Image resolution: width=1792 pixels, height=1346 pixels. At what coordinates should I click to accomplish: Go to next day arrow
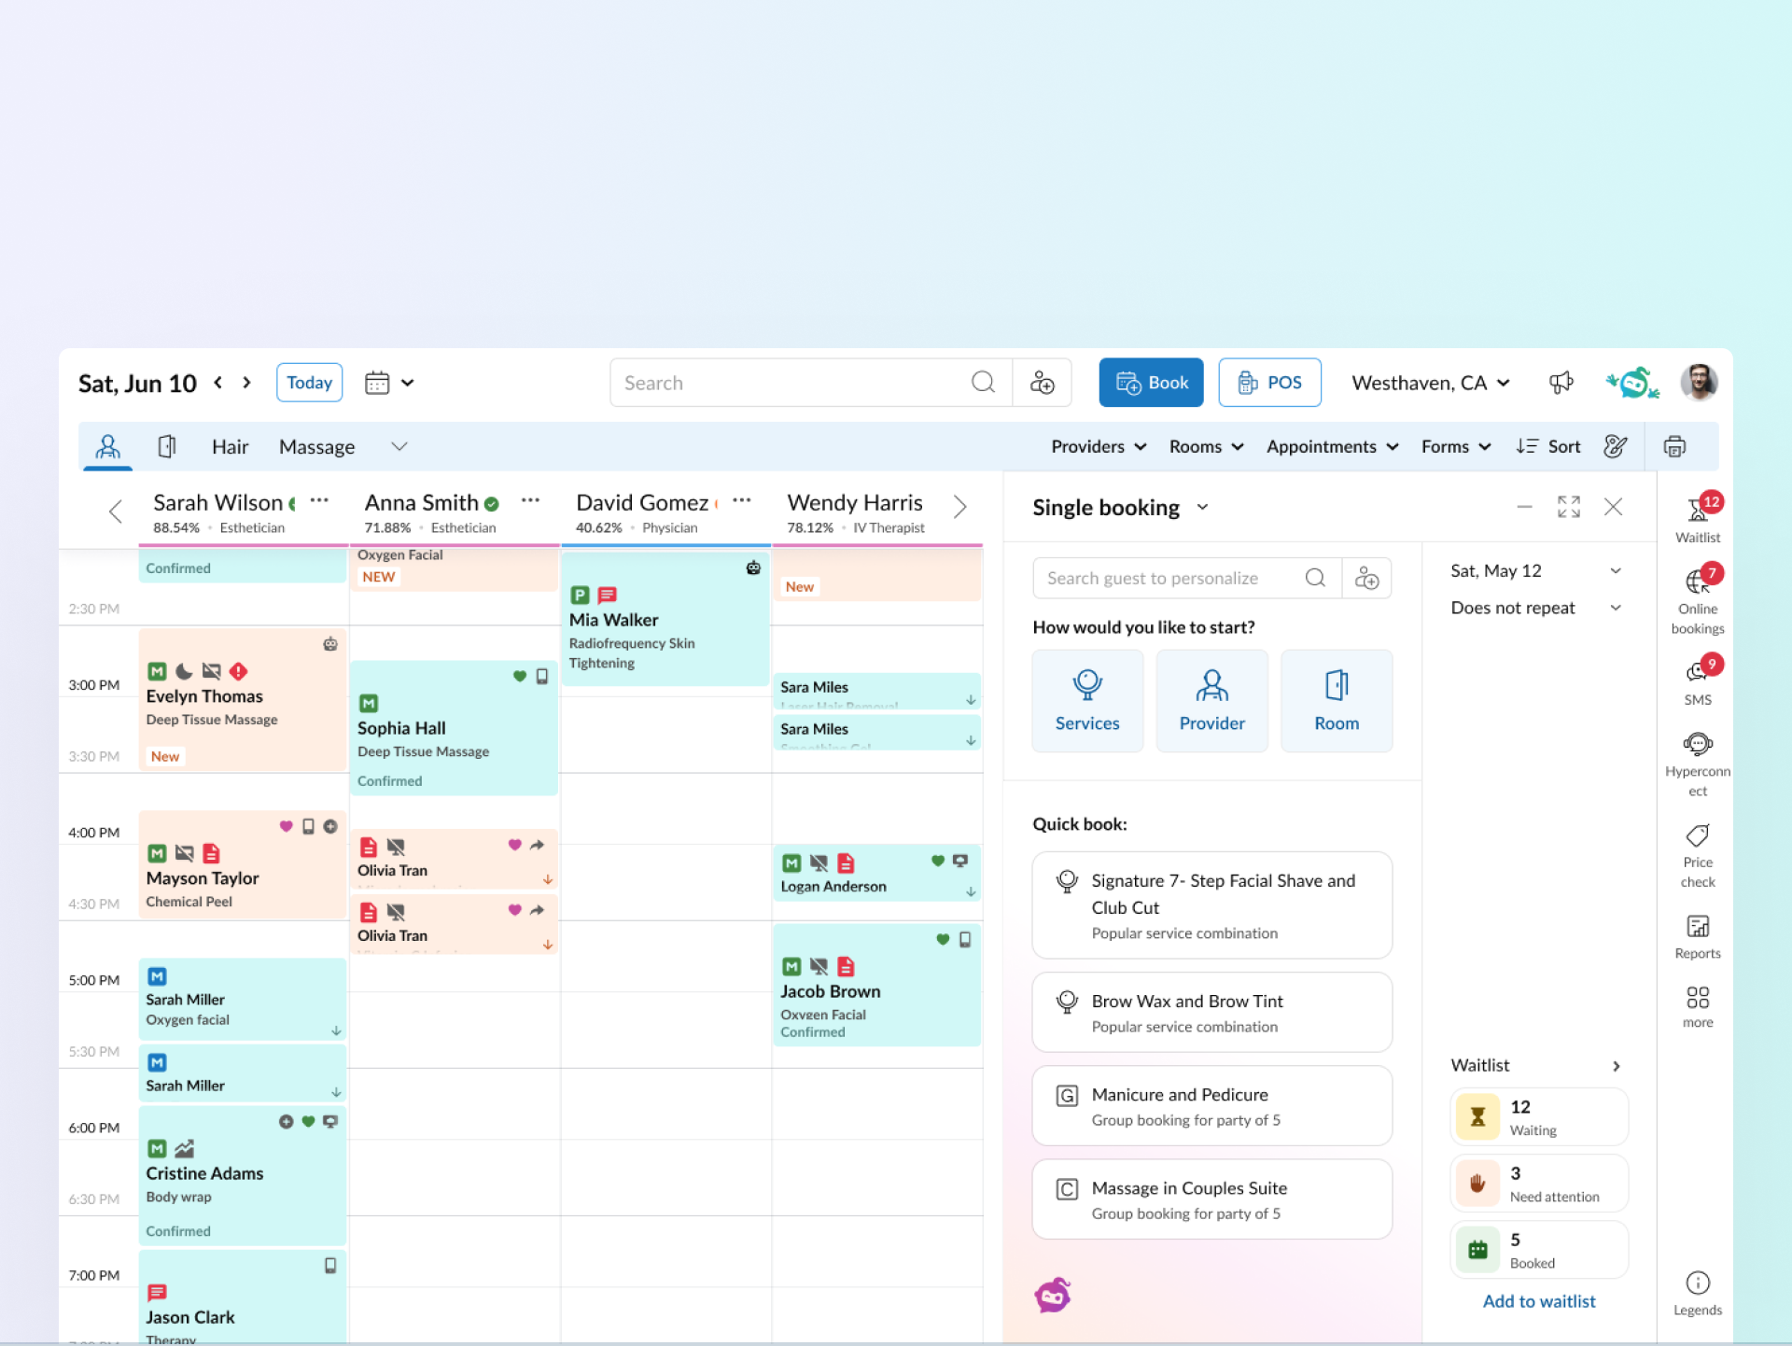coord(246,383)
